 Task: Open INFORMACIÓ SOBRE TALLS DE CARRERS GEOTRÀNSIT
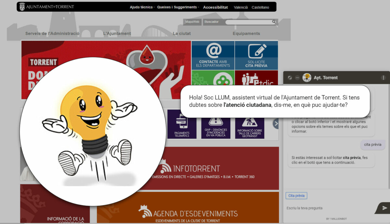250,126
